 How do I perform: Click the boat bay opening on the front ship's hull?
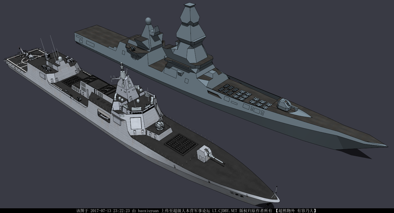[104, 116]
